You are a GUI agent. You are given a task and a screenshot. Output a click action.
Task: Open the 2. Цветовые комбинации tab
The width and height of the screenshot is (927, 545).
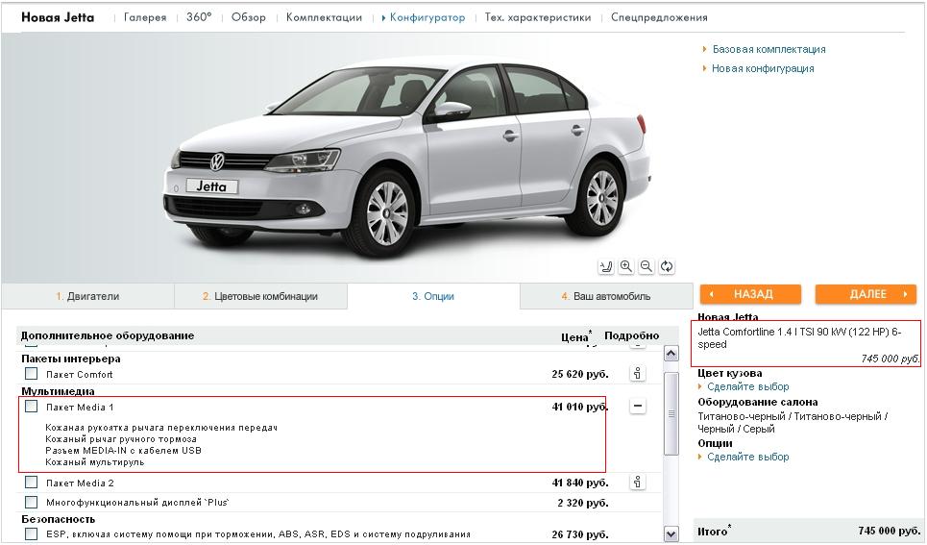pyautogui.click(x=260, y=296)
